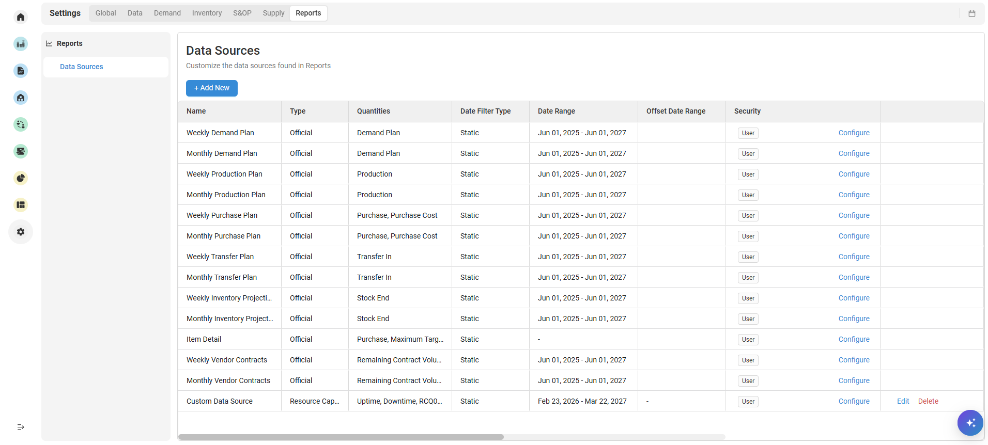Open the Demand settings tab
Viewport: 988px width, 445px height.
point(167,13)
